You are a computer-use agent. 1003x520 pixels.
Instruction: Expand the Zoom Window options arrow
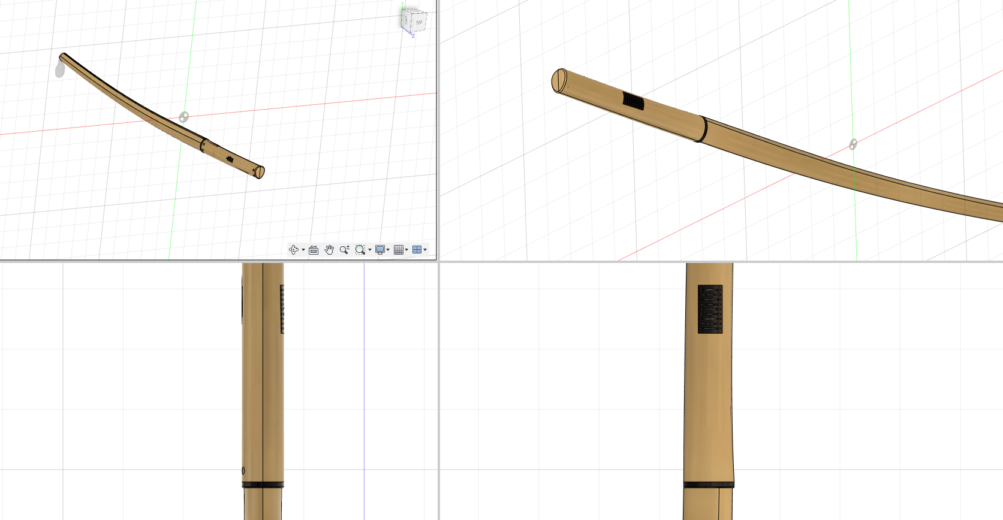(x=370, y=250)
